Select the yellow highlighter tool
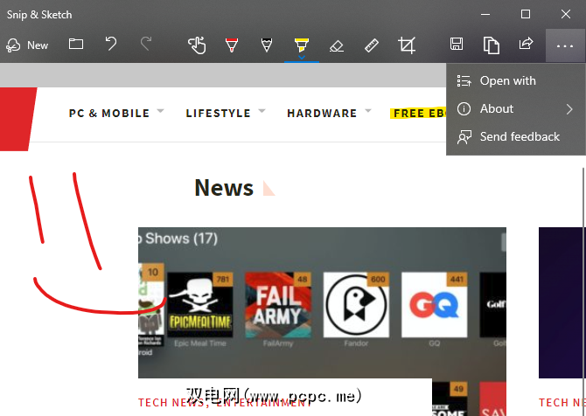Screen dimensions: 586x416 point(301,45)
